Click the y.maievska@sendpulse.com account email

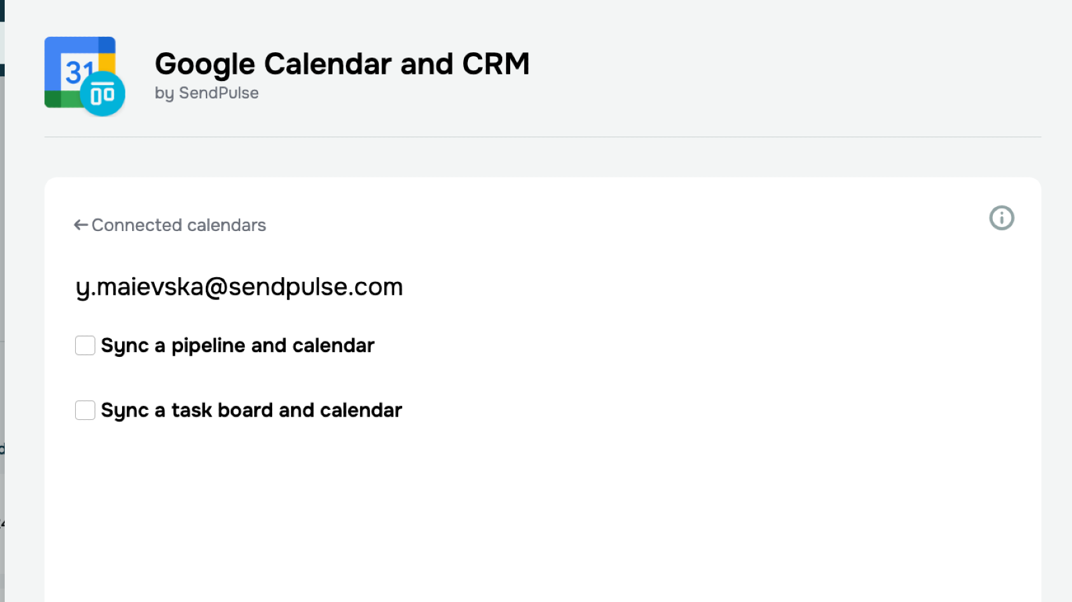(x=239, y=287)
